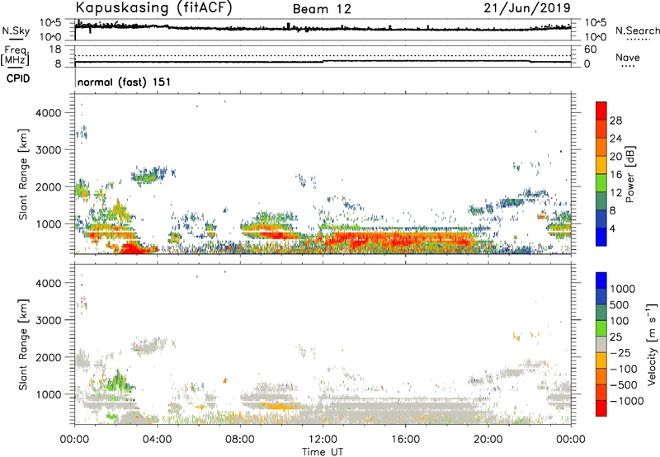
Task: Click the '25' tick on velocity color bar
Action: (615, 337)
